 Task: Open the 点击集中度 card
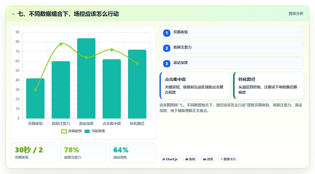coord(195,86)
